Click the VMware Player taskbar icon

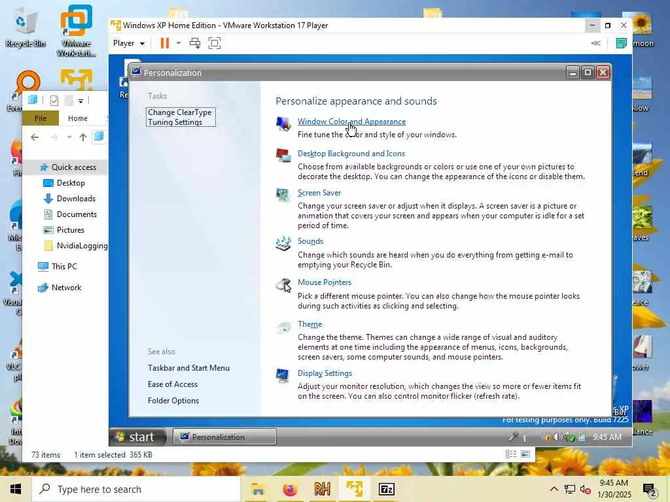click(x=354, y=489)
